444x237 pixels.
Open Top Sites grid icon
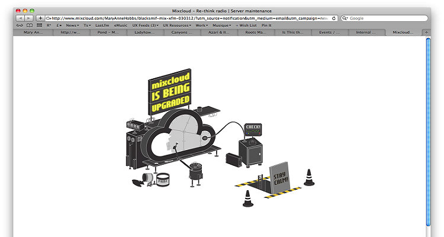point(39,25)
